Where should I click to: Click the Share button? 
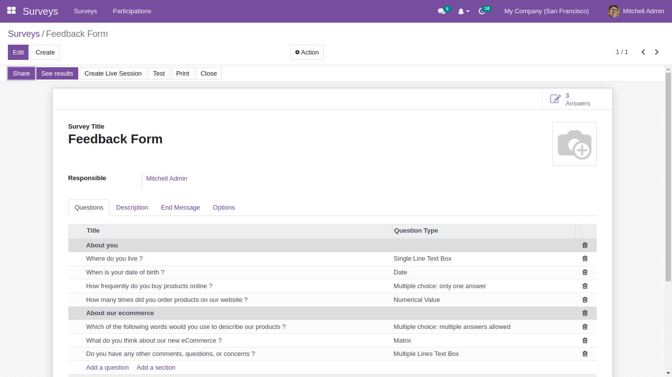[21, 73]
